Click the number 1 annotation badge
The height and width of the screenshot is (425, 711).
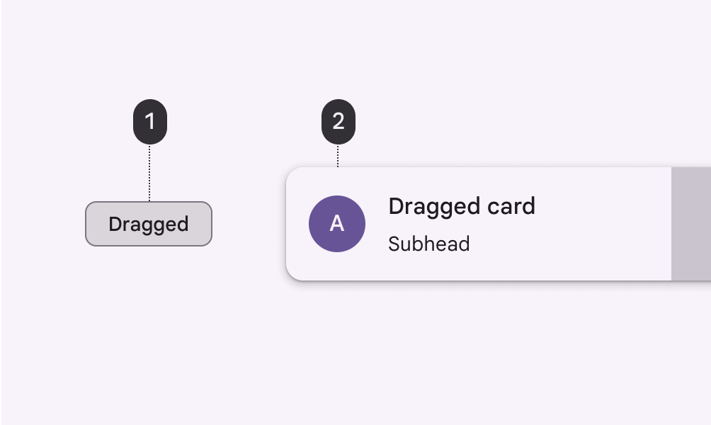coord(150,122)
